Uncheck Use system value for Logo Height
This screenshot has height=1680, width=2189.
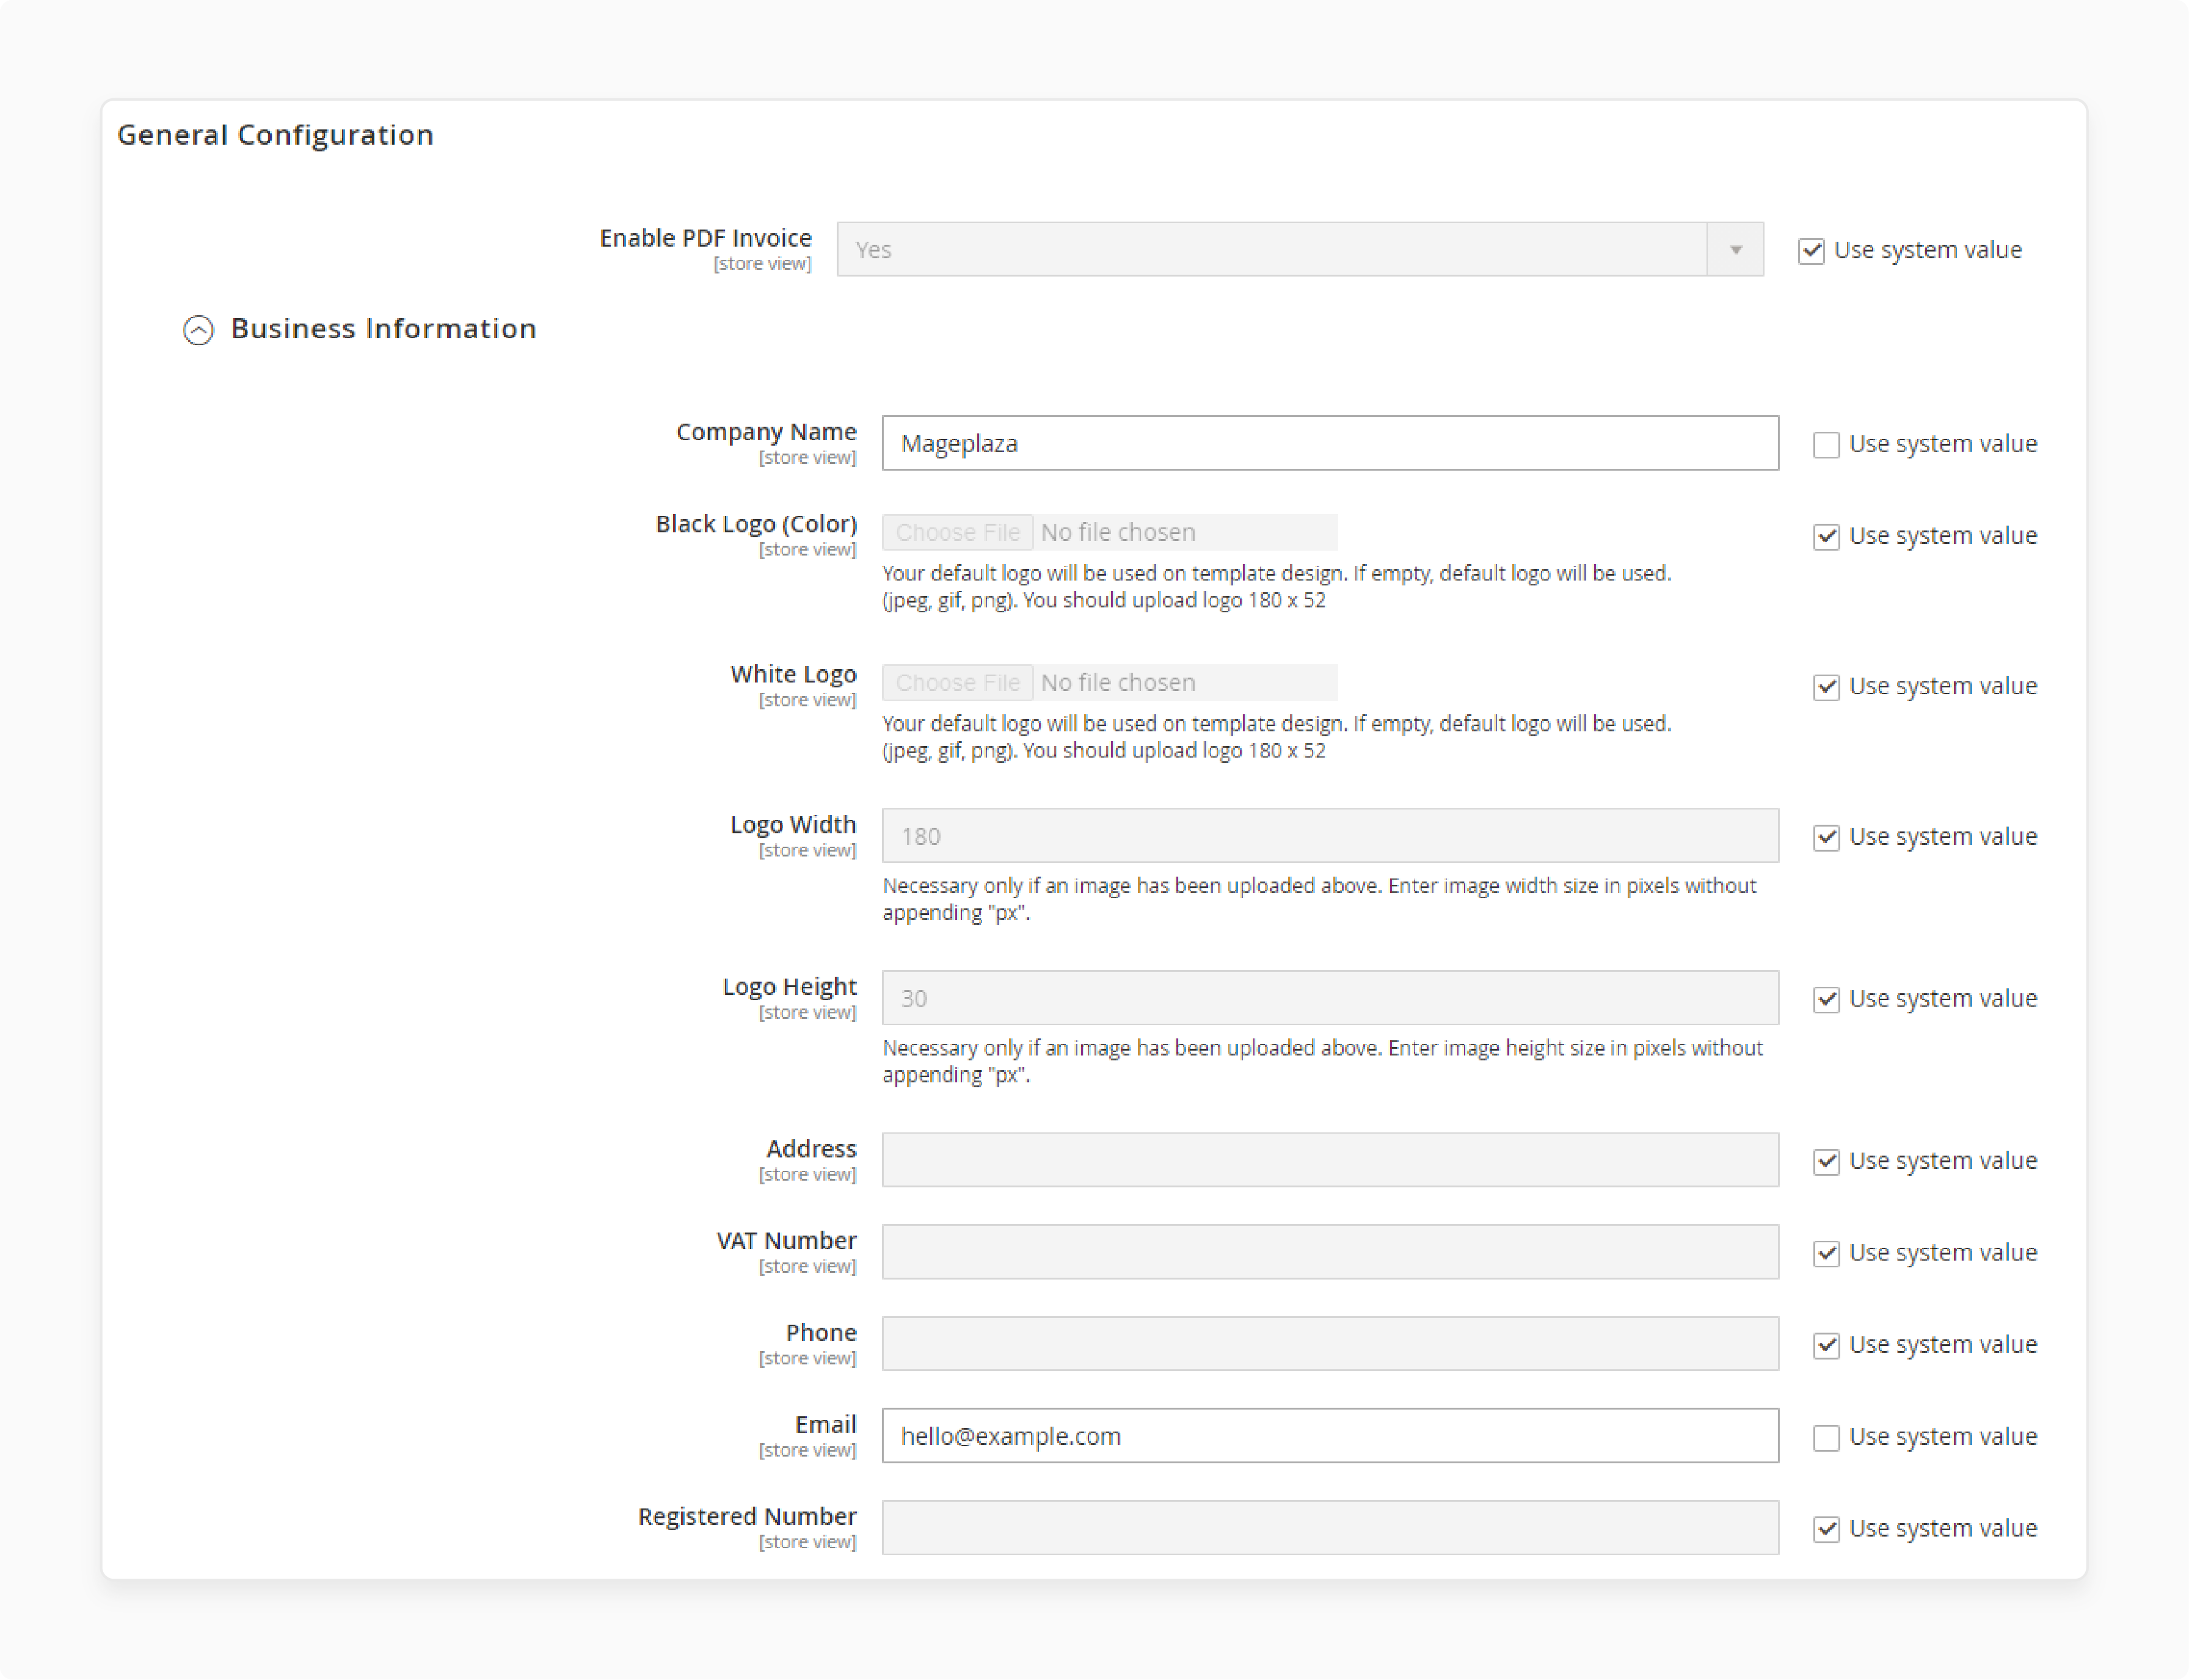pyautogui.click(x=1826, y=999)
